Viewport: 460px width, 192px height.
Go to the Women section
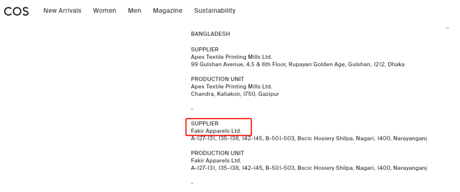click(x=104, y=11)
